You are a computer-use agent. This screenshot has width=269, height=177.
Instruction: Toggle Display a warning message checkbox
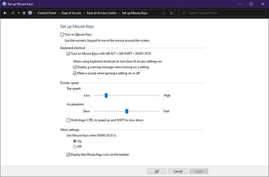[x=75, y=67]
